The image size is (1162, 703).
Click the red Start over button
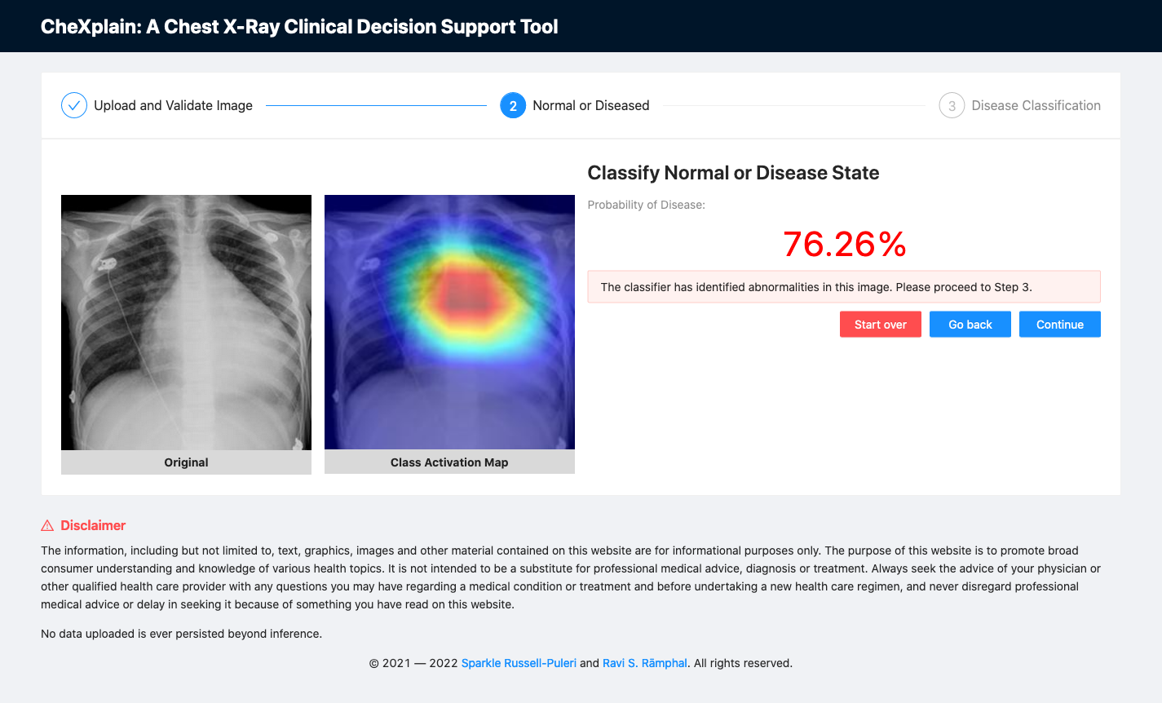(881, 324)
